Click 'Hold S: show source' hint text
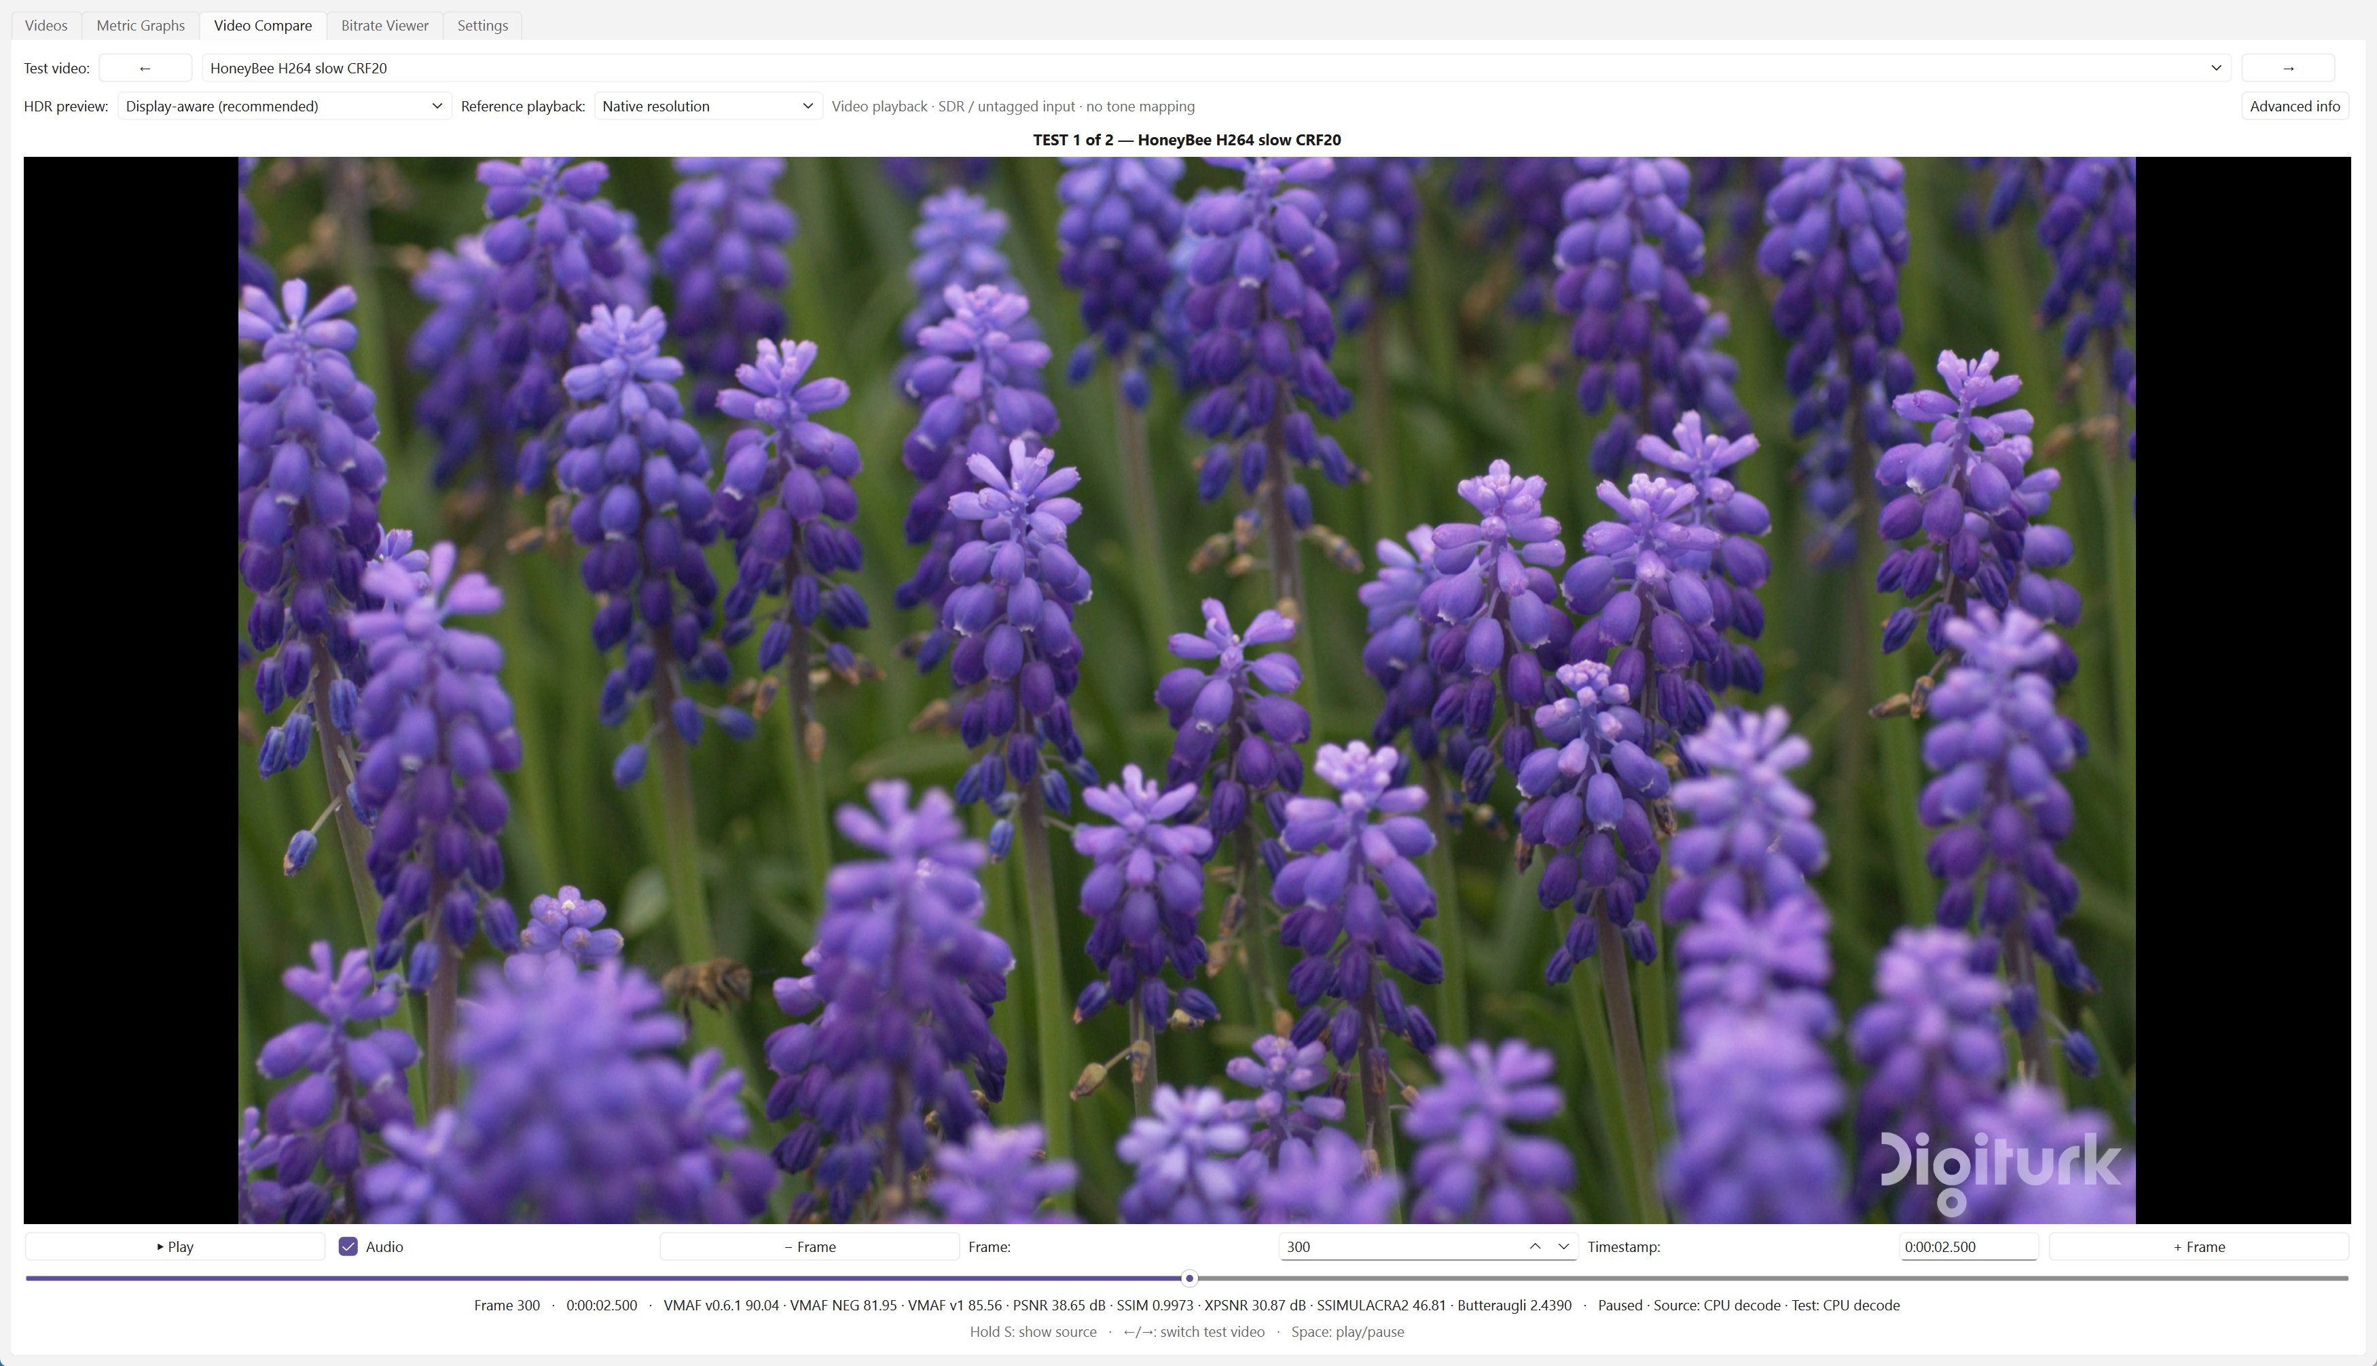2377x1366 pixels. (x=1033, y=1331)
